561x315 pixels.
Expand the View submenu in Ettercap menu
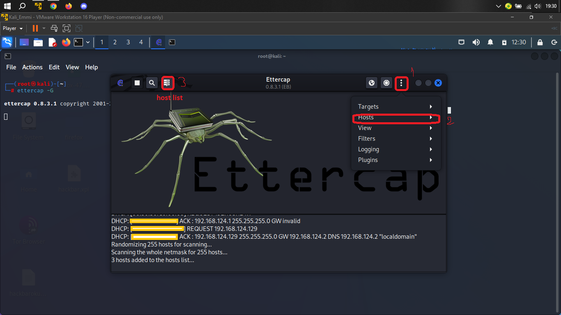pos(395,128)
